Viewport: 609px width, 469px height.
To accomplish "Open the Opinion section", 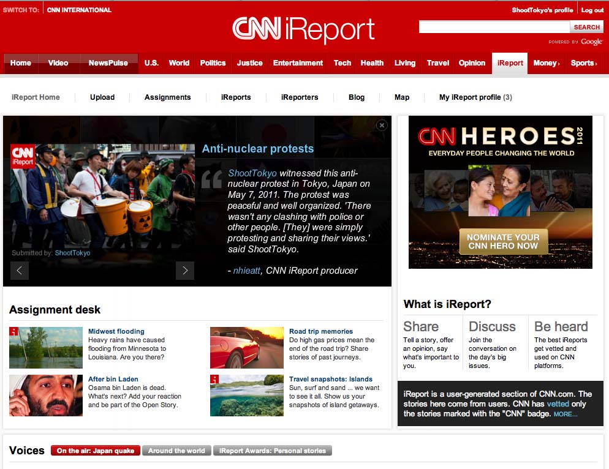I will click(x=472, y=63).
